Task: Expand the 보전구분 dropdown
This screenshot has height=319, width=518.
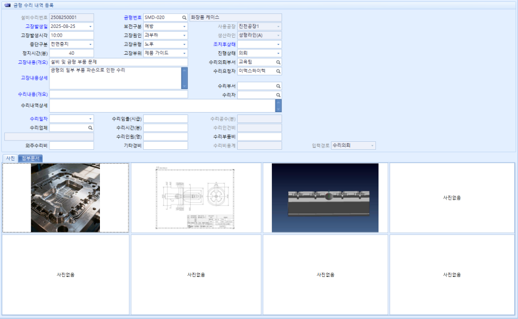Action: coord(184,27)
